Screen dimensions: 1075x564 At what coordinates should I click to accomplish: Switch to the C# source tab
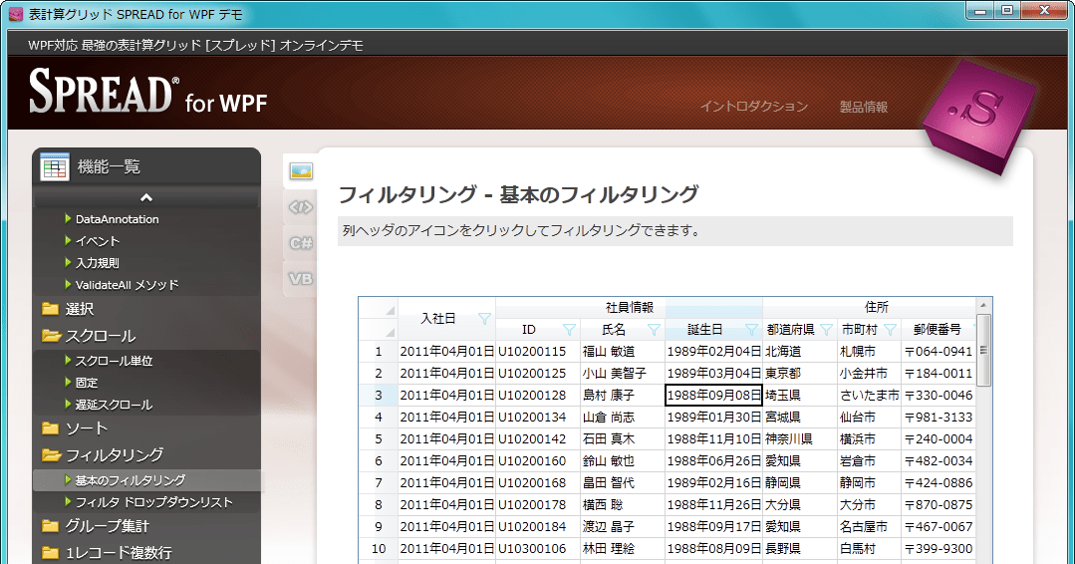coord(301,242)
